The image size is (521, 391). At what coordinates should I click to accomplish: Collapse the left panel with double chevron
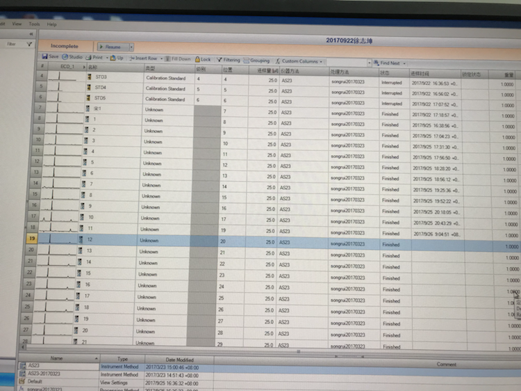[31, 33]
